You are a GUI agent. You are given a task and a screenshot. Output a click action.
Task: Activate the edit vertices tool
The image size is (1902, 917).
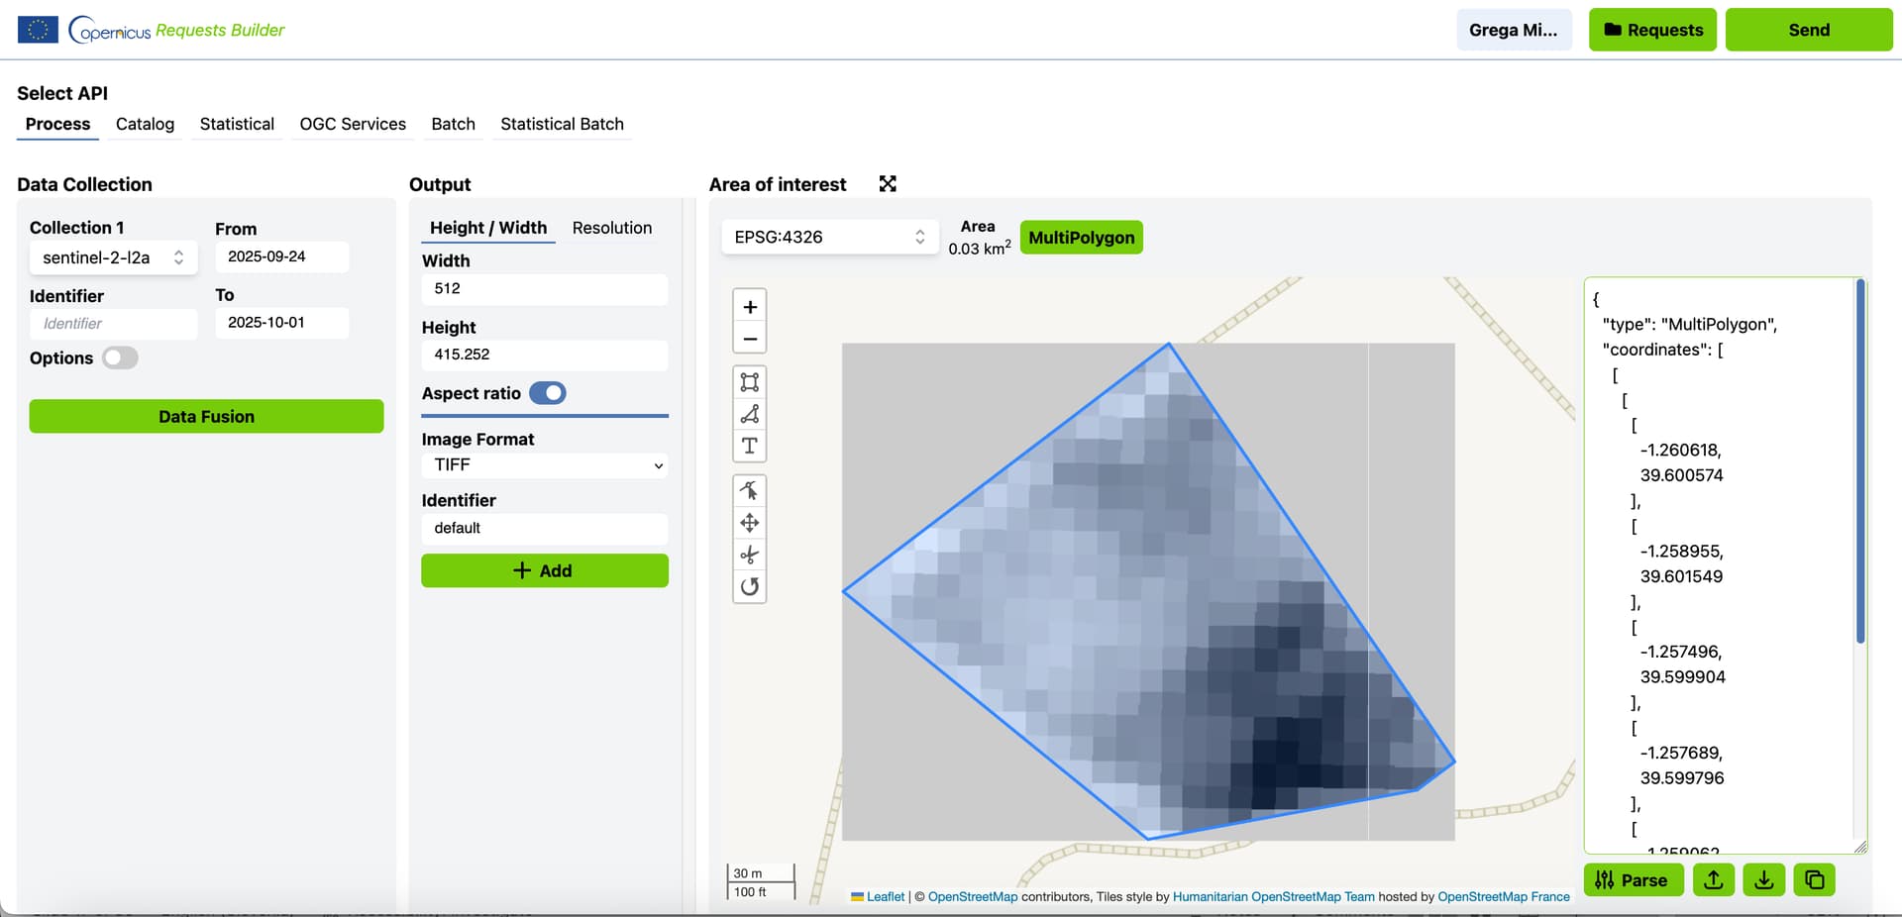pyautogui.click(x=750, y=490)
